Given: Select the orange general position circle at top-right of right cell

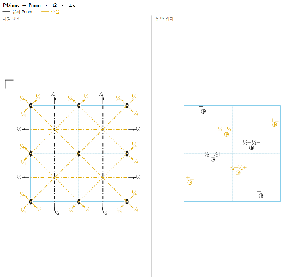Looking at the screenshot, I should (x=274, y=125).
